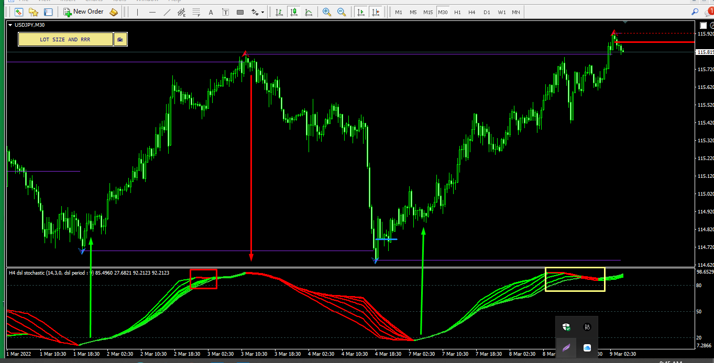Switch to M15 timeframe
Viewport: 714px width, 363px height.
(428, 12)
